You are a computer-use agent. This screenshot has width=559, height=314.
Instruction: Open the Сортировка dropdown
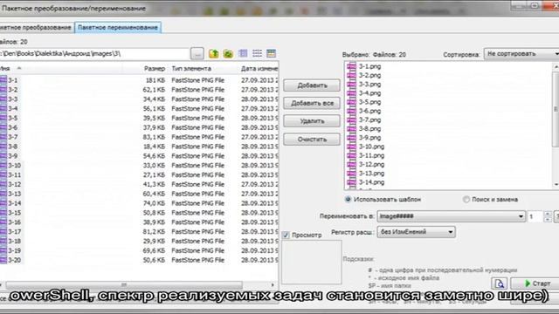[521, 54]
